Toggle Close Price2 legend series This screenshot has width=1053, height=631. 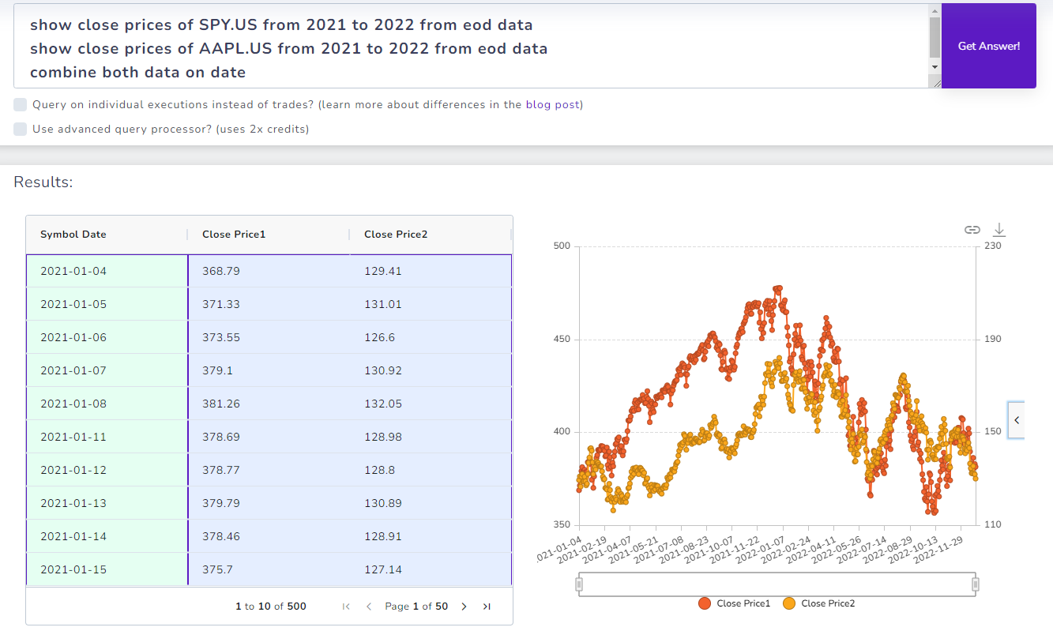[x=819, y=603]
